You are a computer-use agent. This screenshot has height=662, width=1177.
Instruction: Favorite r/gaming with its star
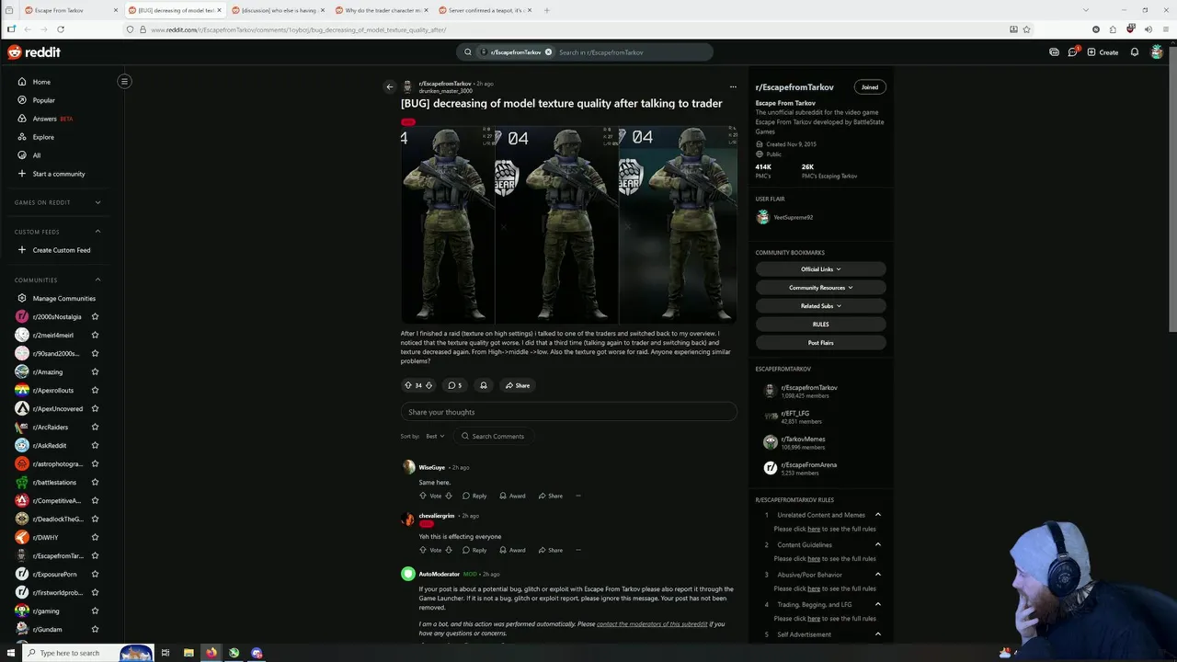[x=95, y=611]
